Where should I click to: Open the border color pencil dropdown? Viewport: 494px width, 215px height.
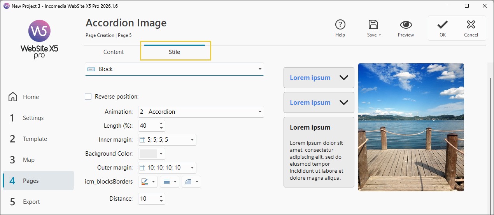(x=148, y=182)
